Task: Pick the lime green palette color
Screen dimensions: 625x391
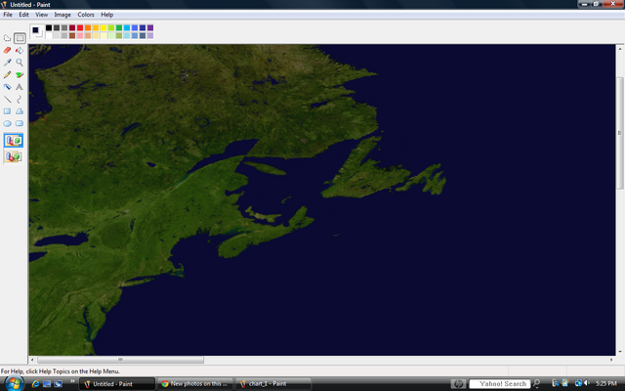Action: [x=111, y=27]
